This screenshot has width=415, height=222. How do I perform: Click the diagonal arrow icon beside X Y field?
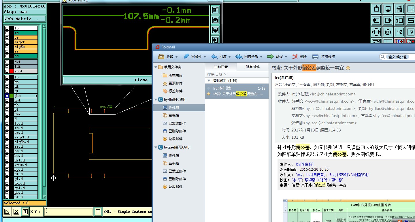[x=7, y=212]
